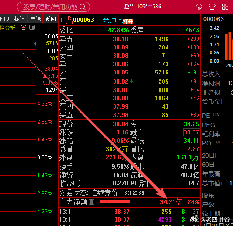Image resolution: width=233 pixels, height=226 pixels.
Task: Select 卖五 price 38.10
Action: pyautogui.click(x=121, y=39)
